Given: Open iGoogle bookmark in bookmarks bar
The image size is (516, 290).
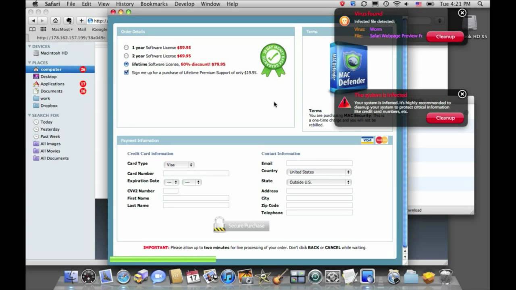Looking at the screenshot, I should (99, 29).
